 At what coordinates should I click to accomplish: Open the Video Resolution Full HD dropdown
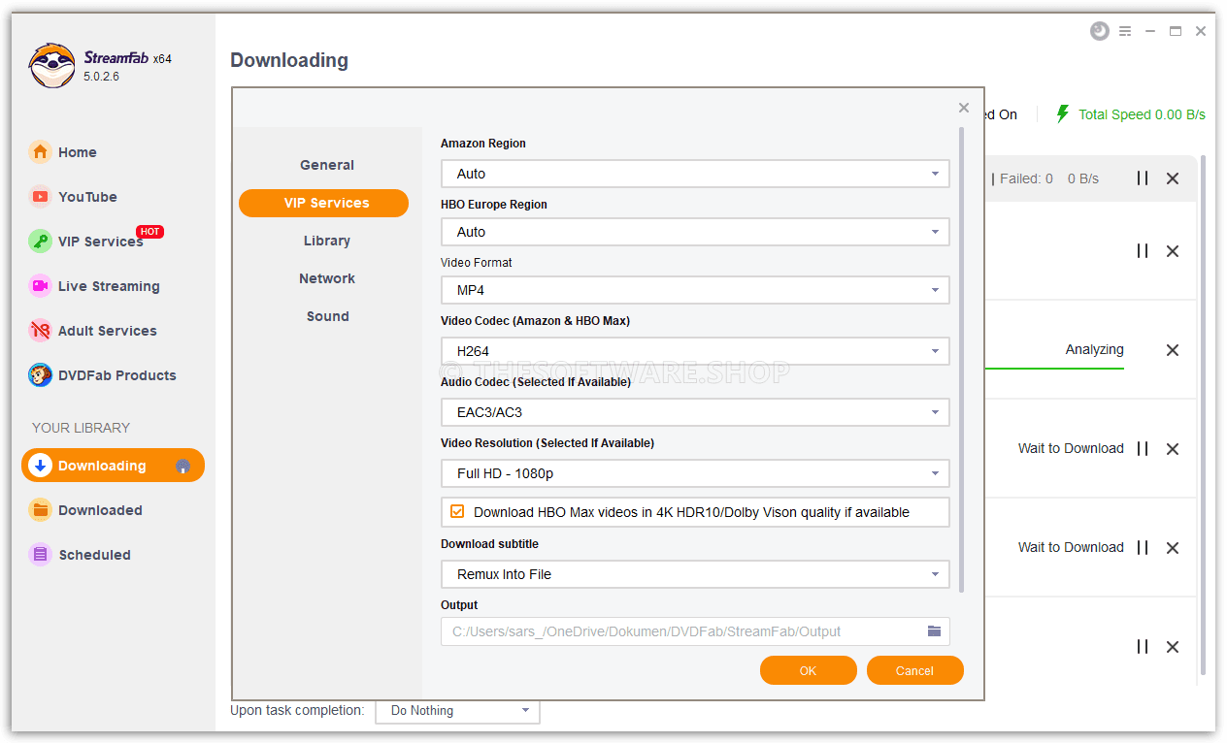695,473
